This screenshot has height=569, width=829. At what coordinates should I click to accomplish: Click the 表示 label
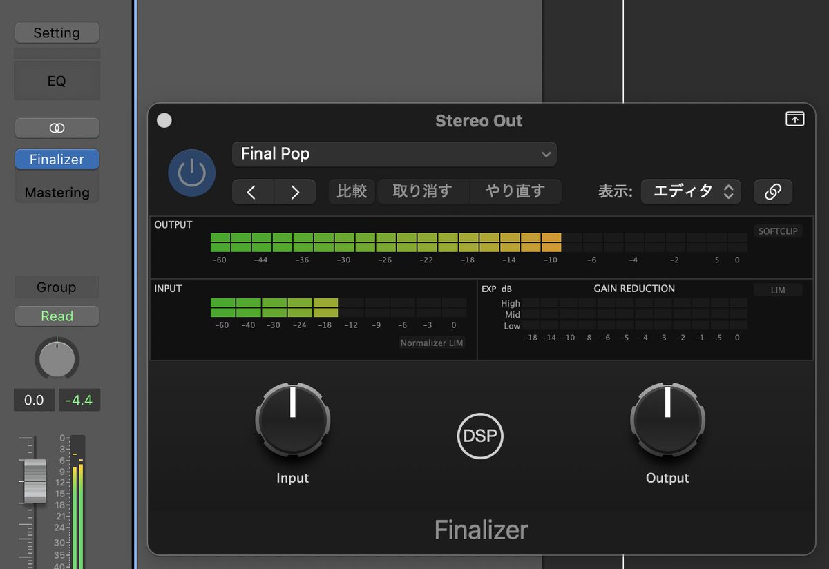coord(615,192)
